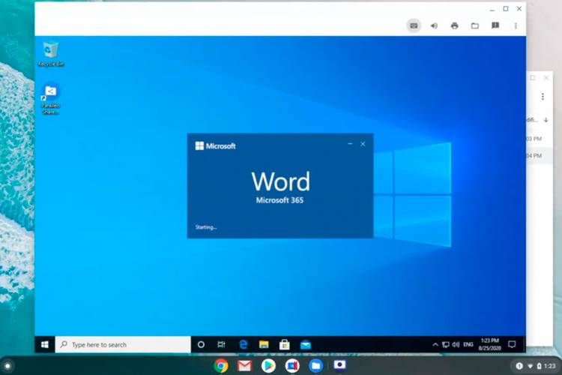Open File Explorer from Windows taskbar
The height and width of the screenshot is (375, 562).
coord(264,344)
